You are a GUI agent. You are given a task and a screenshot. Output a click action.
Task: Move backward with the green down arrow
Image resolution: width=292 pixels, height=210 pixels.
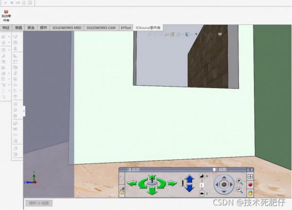click(152, 191)
